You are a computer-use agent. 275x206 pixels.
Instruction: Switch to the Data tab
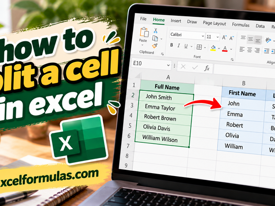(260, 26)
